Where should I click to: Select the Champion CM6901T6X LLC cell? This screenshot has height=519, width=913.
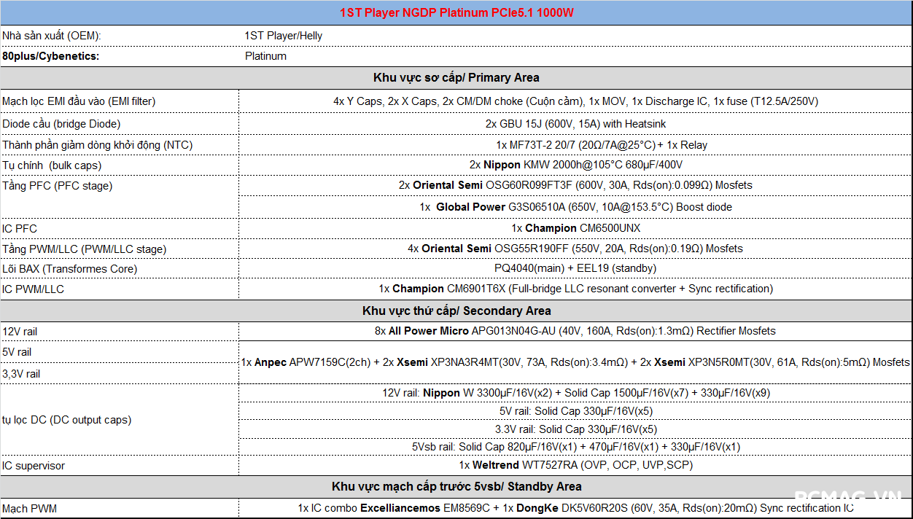tap(575, 289)
